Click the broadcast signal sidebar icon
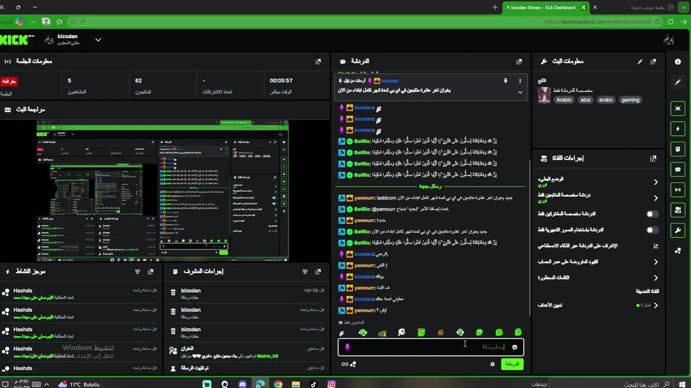Screen dimensions: 691x388 click(x=678, y=190)
